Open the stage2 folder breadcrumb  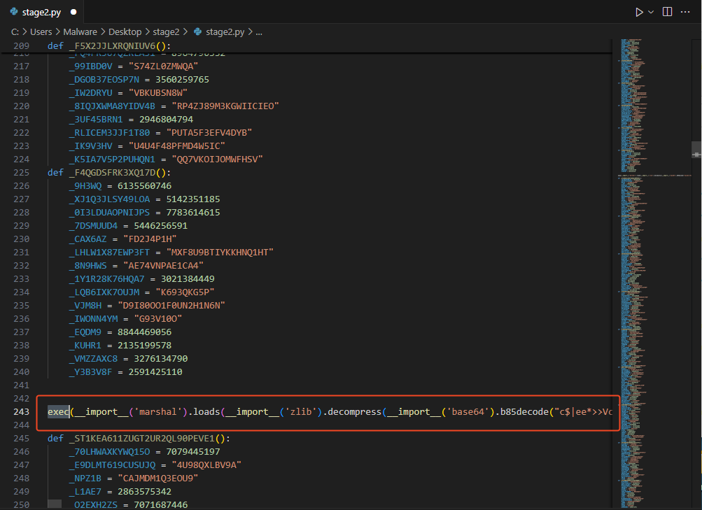pyautogui.click(x=166, y=31)
